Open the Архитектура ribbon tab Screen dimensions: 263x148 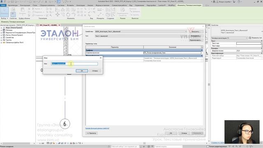coord(13,5)
